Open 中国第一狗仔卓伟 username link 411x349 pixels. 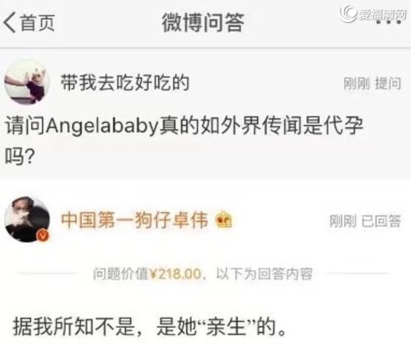135,220
